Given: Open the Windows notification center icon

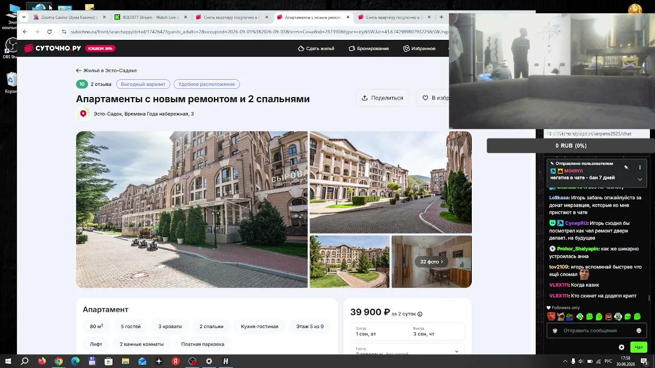Looking at the screenshot, I should [x=644, y=361].
